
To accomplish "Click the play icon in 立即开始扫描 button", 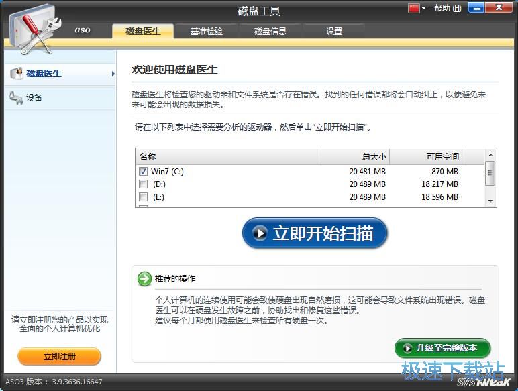I will coord(260,233).
